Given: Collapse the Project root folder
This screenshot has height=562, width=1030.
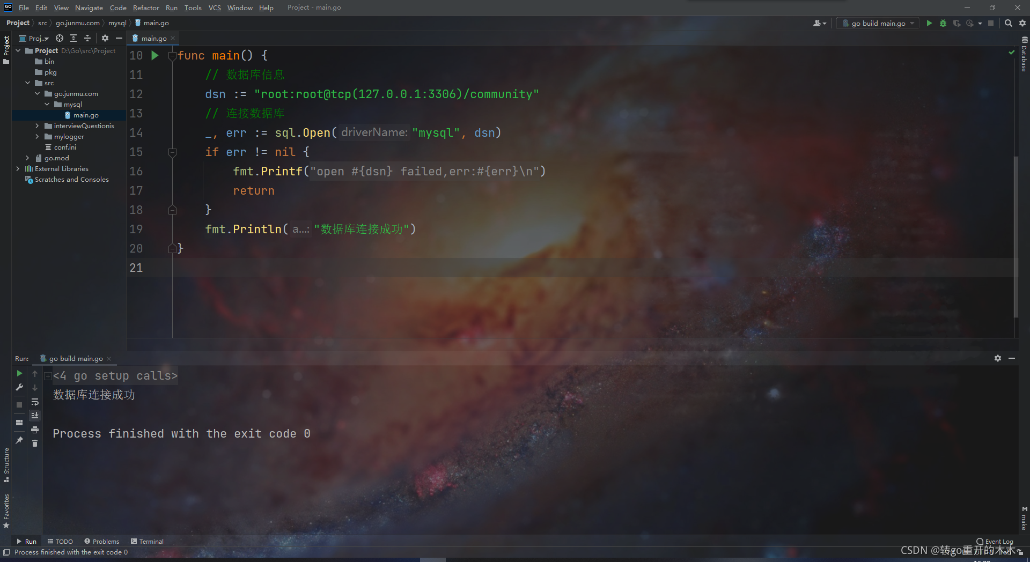Looking at the screenshot, I should coord(18,50).
